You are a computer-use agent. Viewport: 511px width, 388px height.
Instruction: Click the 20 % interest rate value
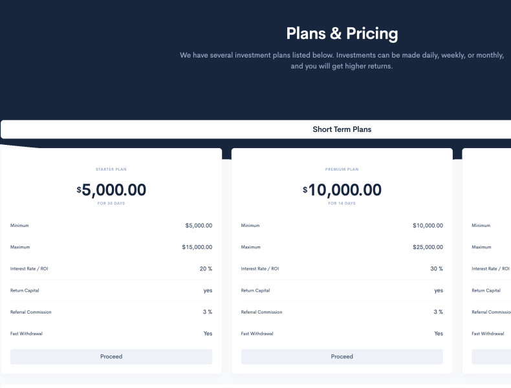[206, 268]
